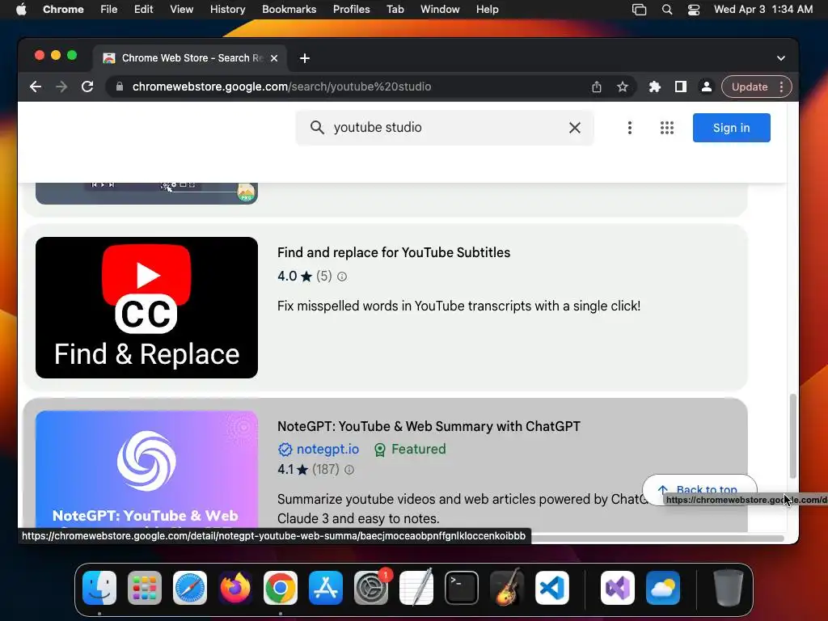Reload the Chrome Web Store page
The width and height of the screenshot is (828, 621).
pyautogui.click(x=87, y=87)
